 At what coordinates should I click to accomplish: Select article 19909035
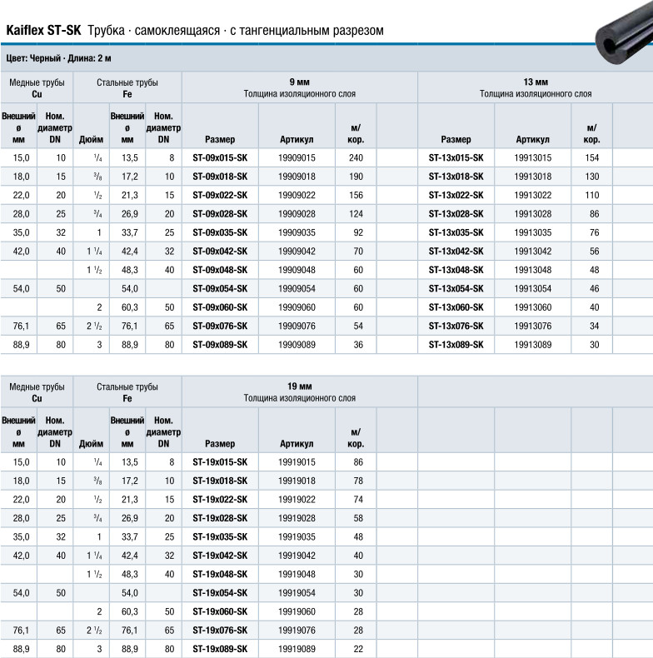(x=297, y=232)
